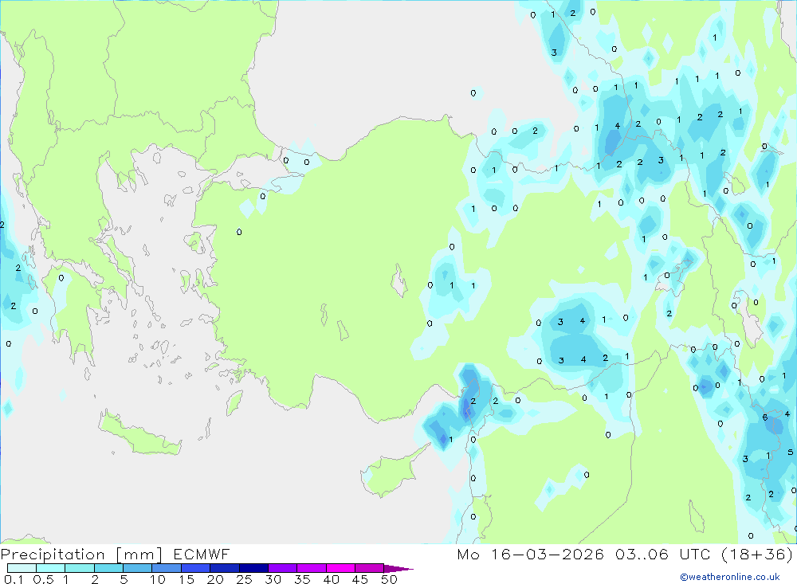Click the legend value '50'
Screen dimensions: 797x584
tap(389, 579)
